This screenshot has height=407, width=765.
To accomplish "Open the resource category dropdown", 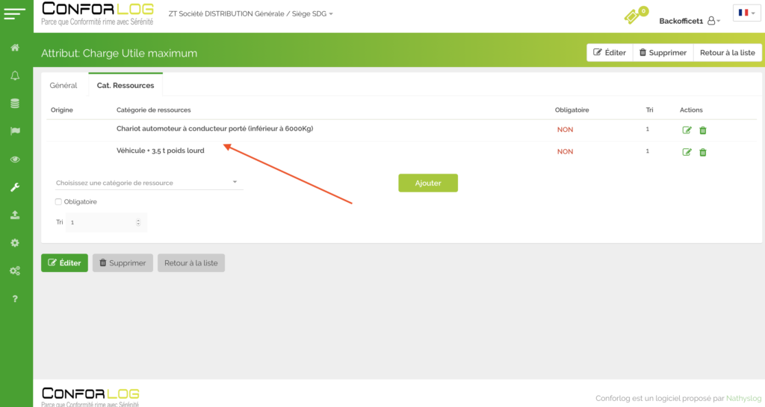I will (148, 183).
